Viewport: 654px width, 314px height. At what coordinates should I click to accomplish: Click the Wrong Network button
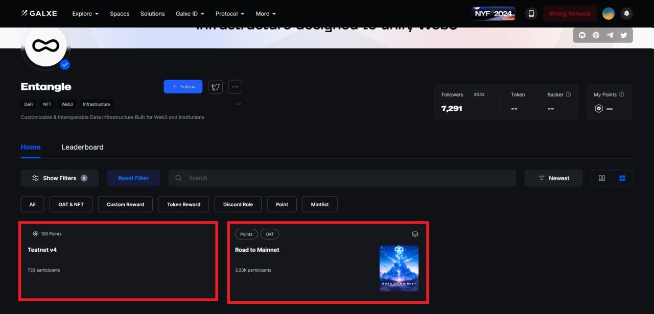coord(570,14)
